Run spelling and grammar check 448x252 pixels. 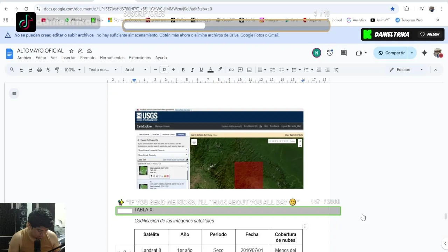[x=48, y=70]
